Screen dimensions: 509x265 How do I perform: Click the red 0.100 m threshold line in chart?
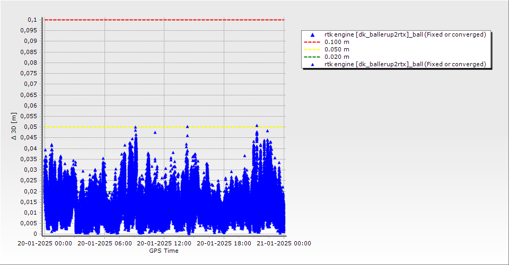point(164,20)
